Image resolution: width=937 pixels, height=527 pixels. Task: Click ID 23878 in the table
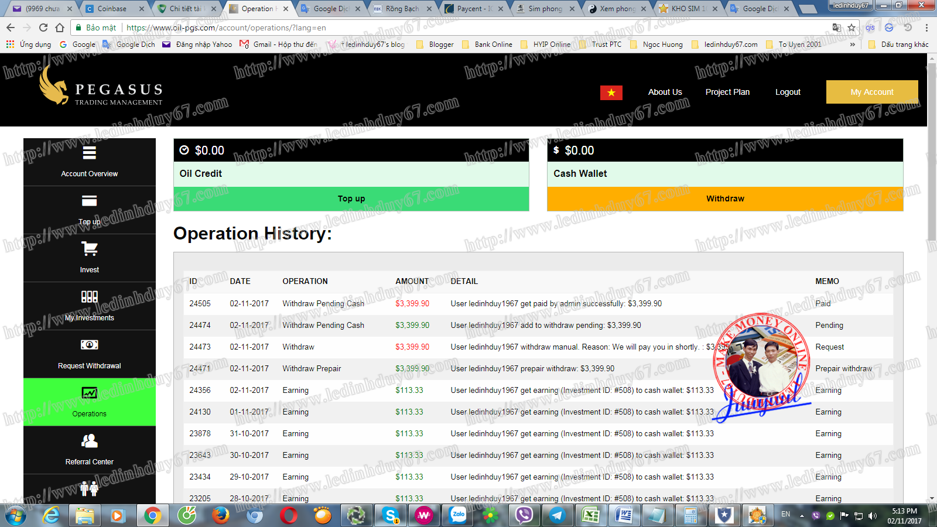point(200,433)
